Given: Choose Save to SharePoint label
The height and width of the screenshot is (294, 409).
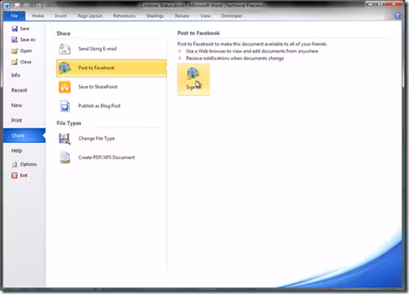Looking at the screenshot, I should pos(97,87).
